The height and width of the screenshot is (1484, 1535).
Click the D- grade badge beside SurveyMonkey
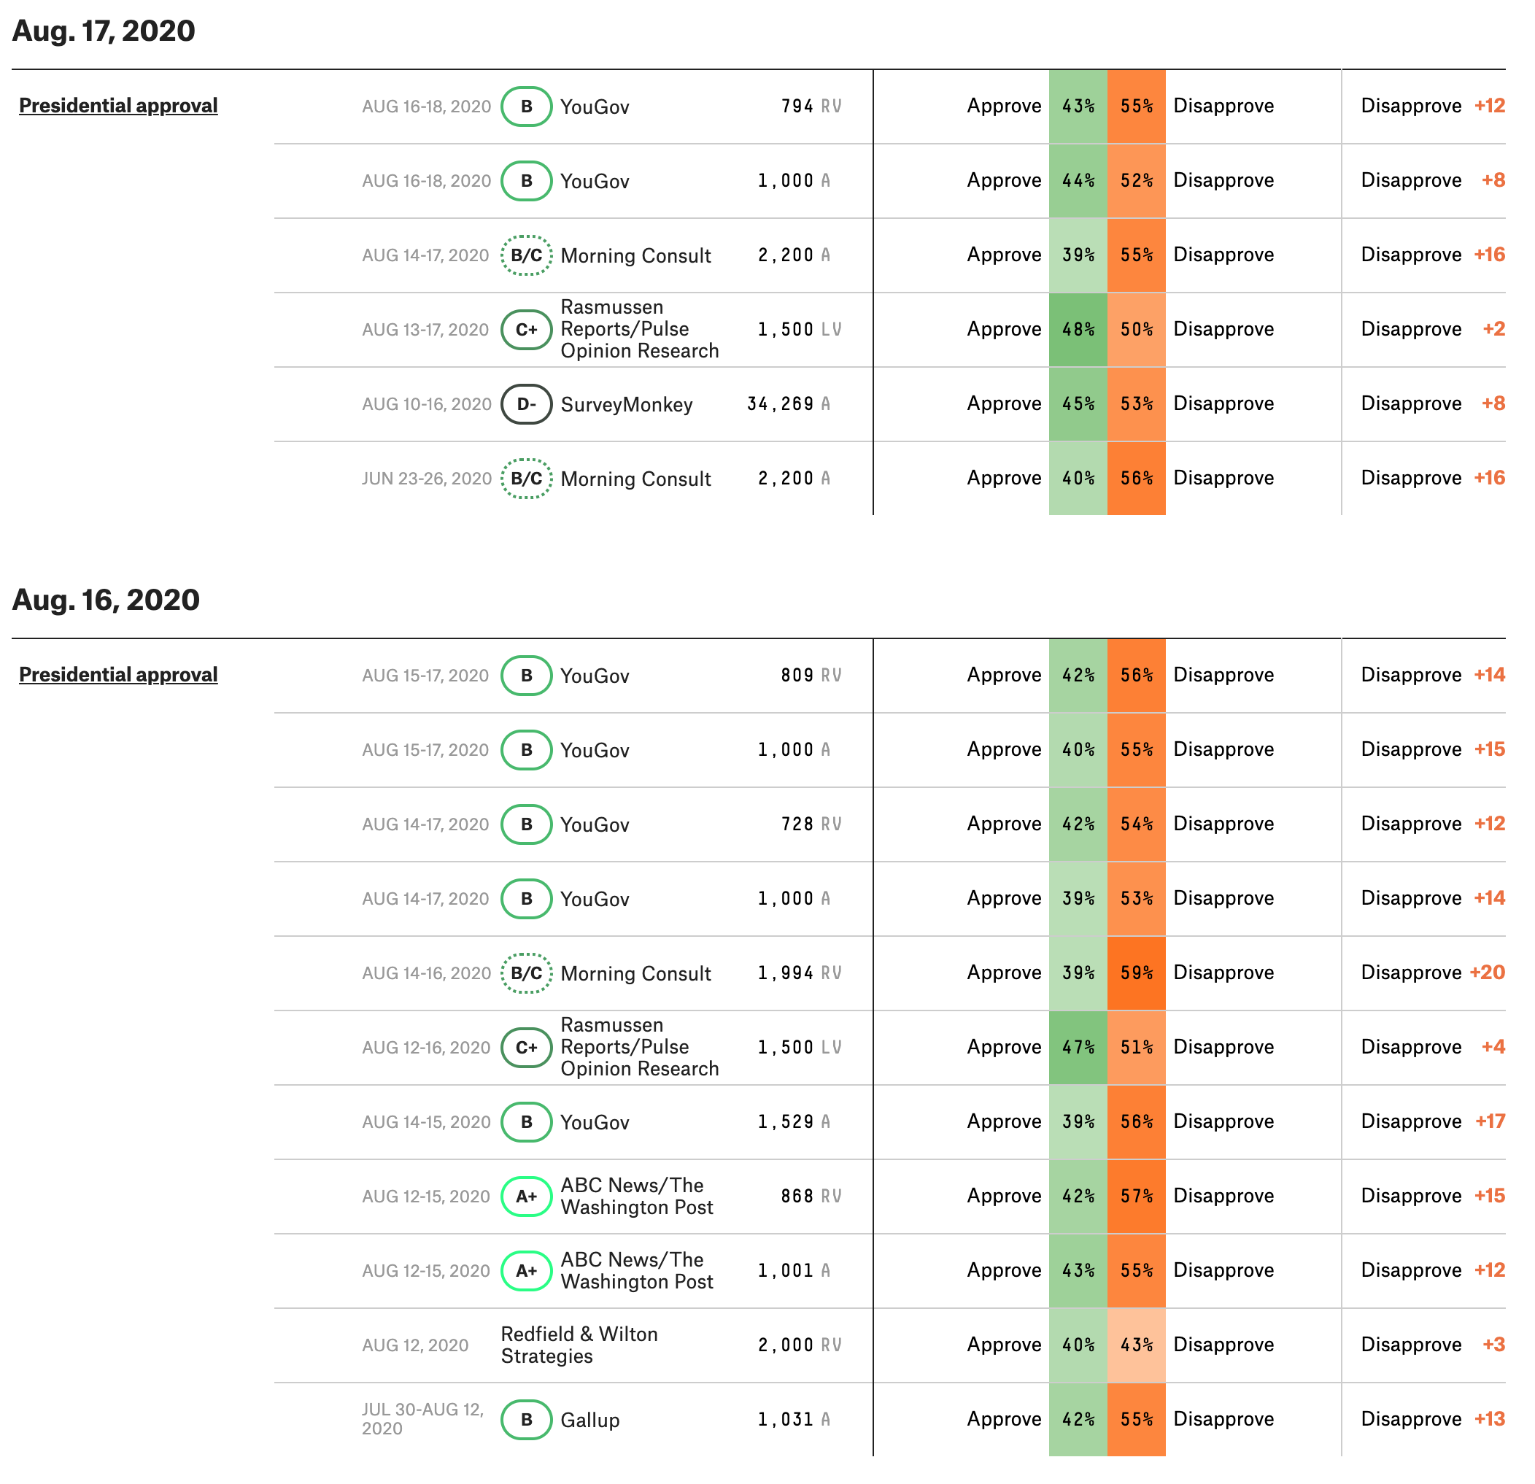click(x=526, y=404)
